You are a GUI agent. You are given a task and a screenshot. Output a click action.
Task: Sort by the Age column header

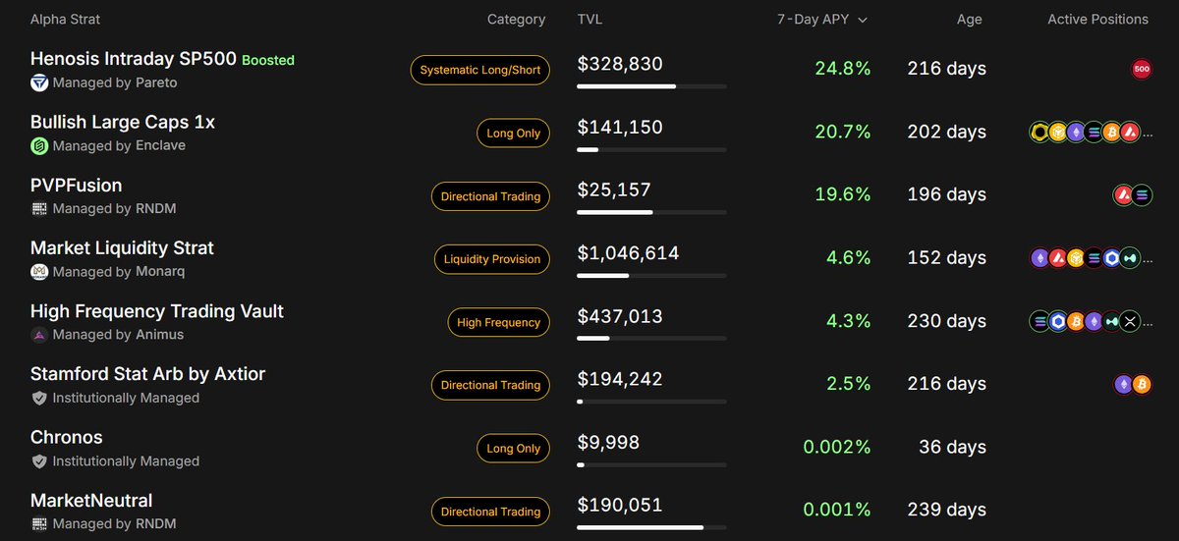[969, 19]
